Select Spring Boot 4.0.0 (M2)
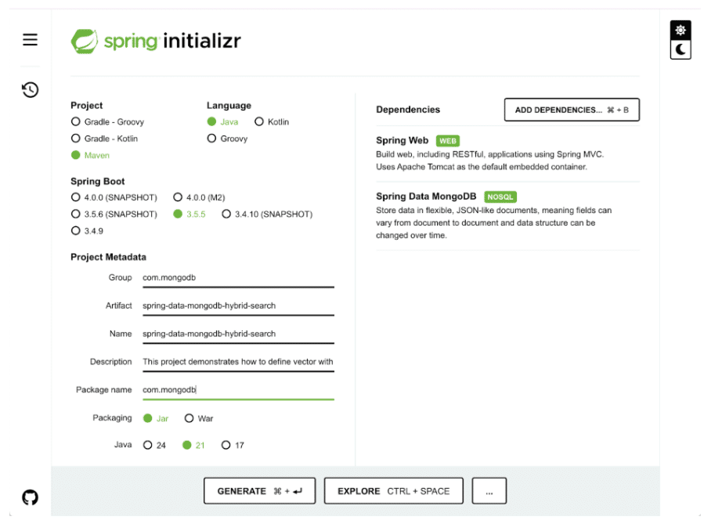Screen dimensions: 704x531 (178, 197)
